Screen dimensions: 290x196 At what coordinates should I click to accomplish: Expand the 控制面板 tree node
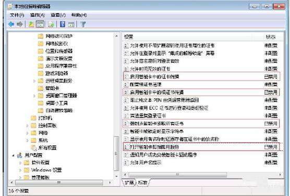(x=27, y=125)
